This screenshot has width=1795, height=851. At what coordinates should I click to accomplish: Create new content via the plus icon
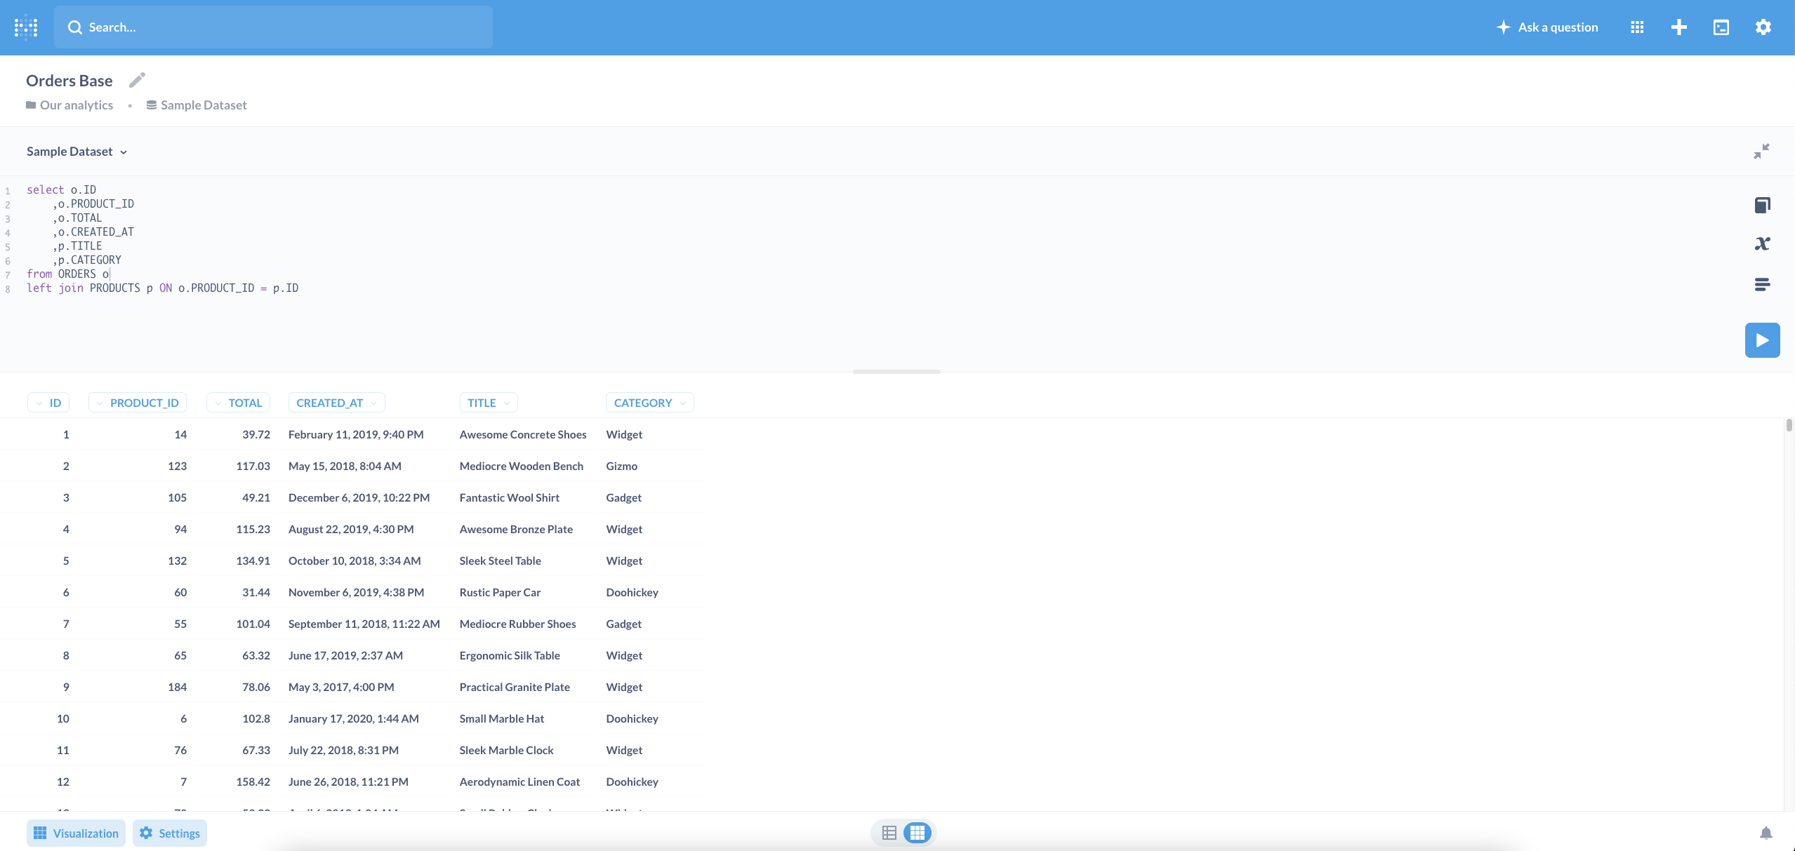click(x=1679, y=27)
